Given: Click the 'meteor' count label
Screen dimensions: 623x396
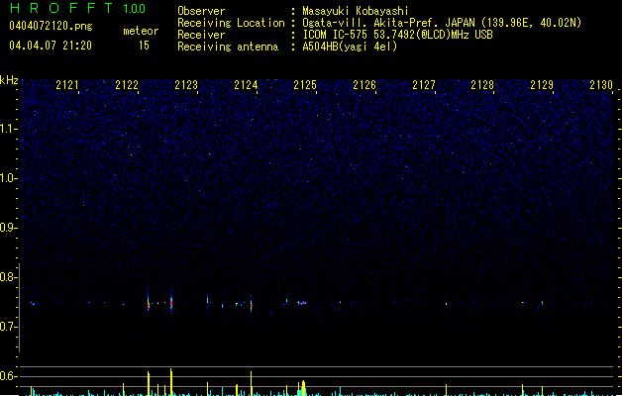Looking at the screenshot, I should pos(141,31).
